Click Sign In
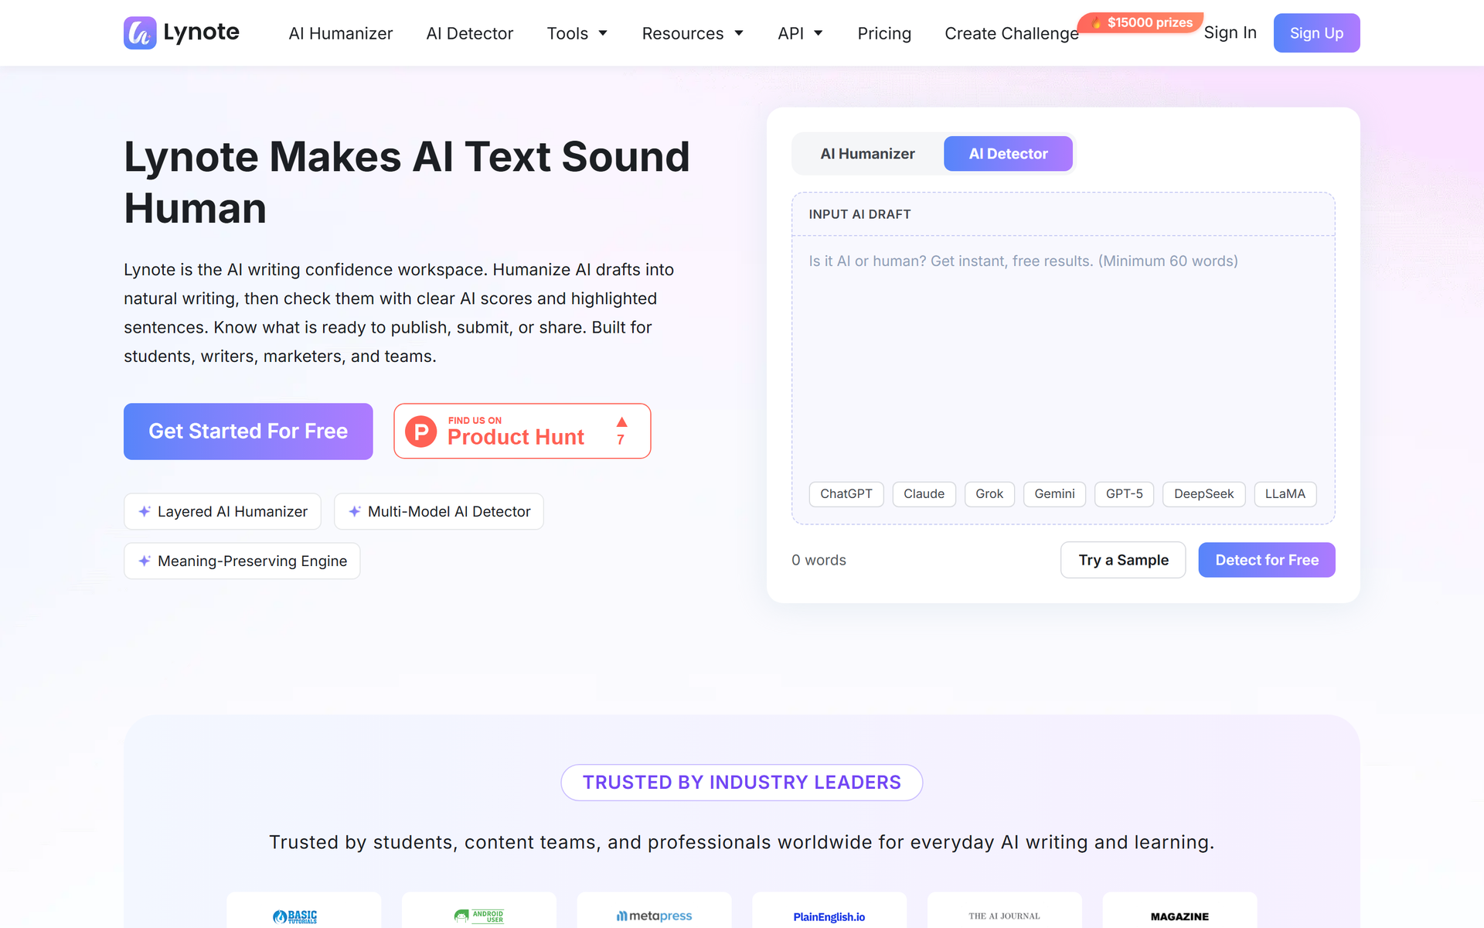 pyautogui.click(x=1230, y=32)
